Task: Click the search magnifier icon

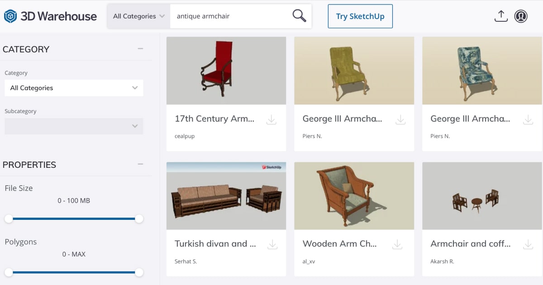Action: (x=299, y=16)
